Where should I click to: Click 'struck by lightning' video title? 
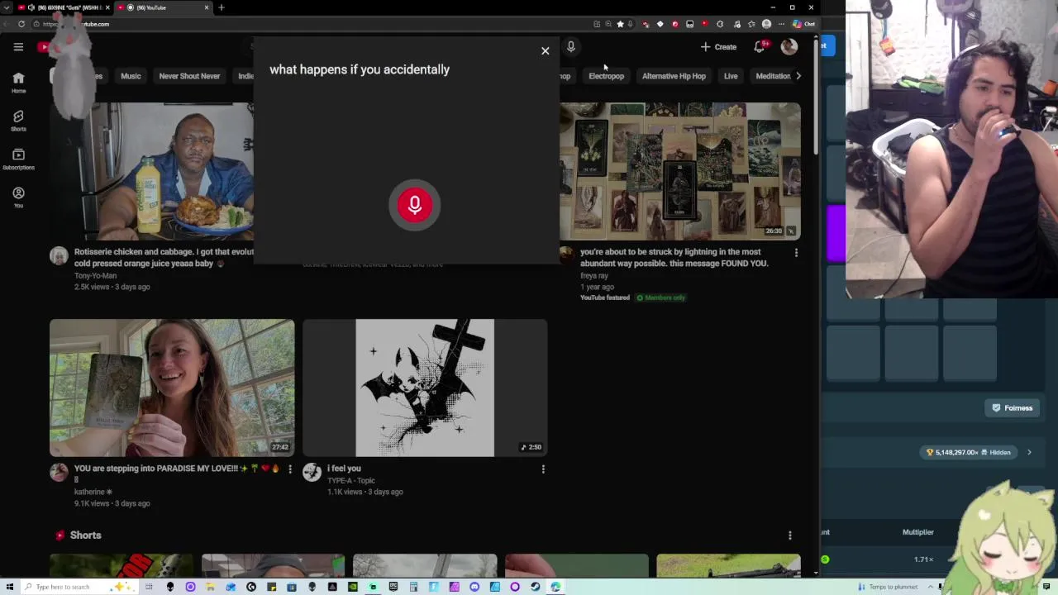(674, 257)
